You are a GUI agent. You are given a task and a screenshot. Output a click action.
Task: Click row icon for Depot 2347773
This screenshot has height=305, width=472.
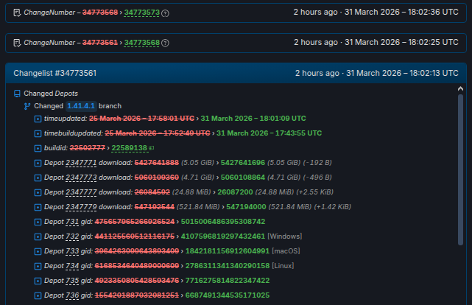point(38,178)
